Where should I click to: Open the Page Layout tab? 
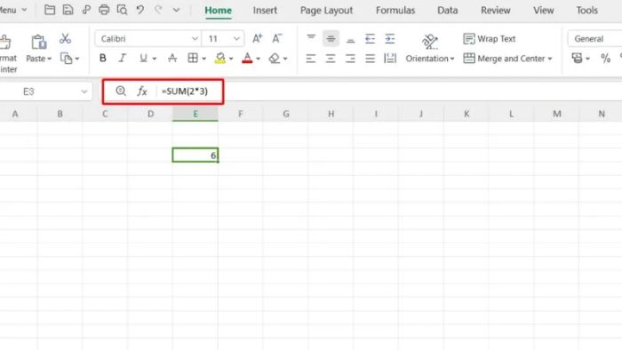326,10
